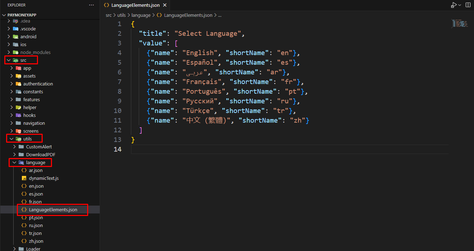Collapse the src folder chevron
This screenshot has width=474, height=251.
click(9, 60)
